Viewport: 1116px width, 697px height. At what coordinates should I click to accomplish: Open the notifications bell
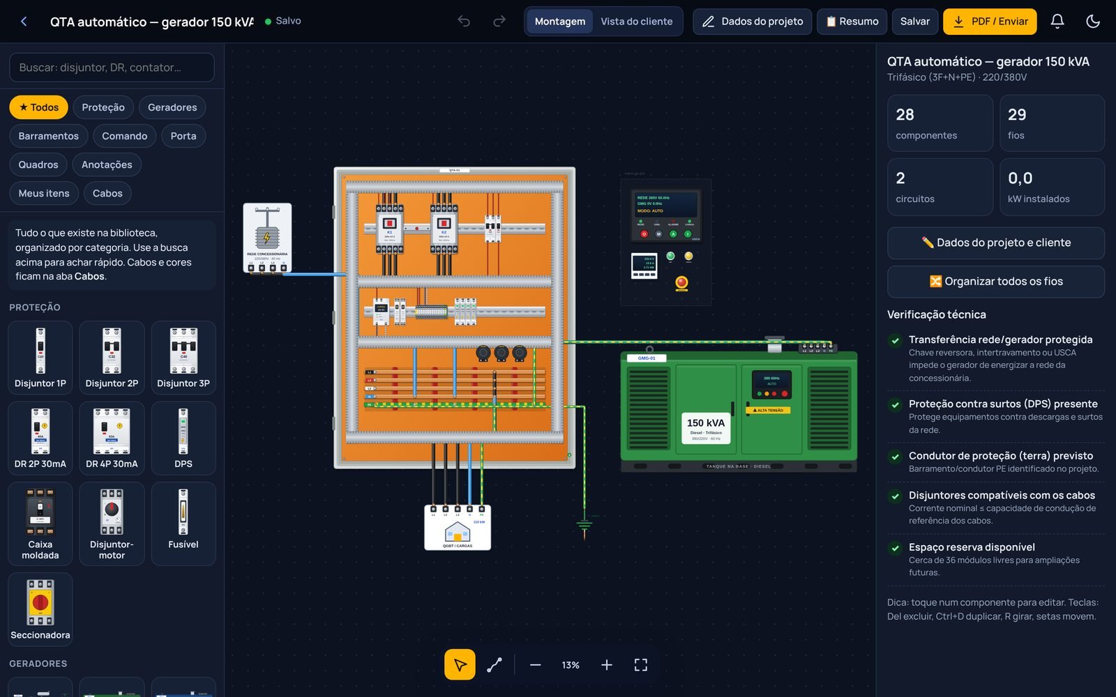click(x=1057, y=22)
